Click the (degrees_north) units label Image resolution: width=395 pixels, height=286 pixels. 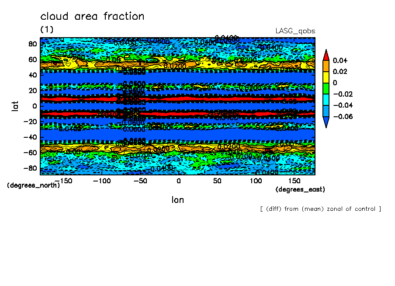pos(34,185)
